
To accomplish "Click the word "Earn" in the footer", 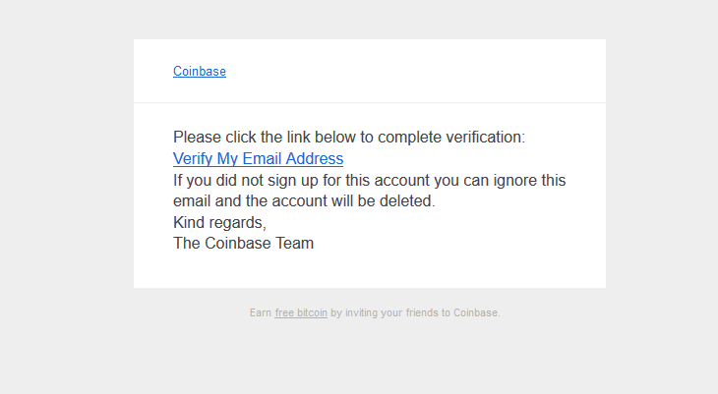I will click(x=261, y=313).
